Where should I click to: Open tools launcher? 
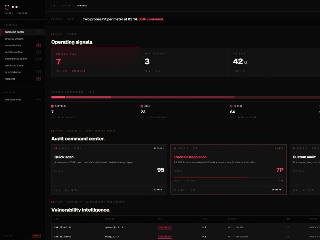pyautogui.click(x=22, y=100)
